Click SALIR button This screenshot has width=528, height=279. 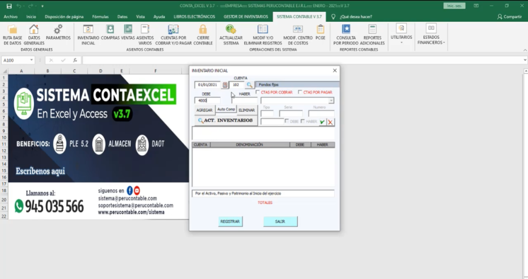point(280,221)
